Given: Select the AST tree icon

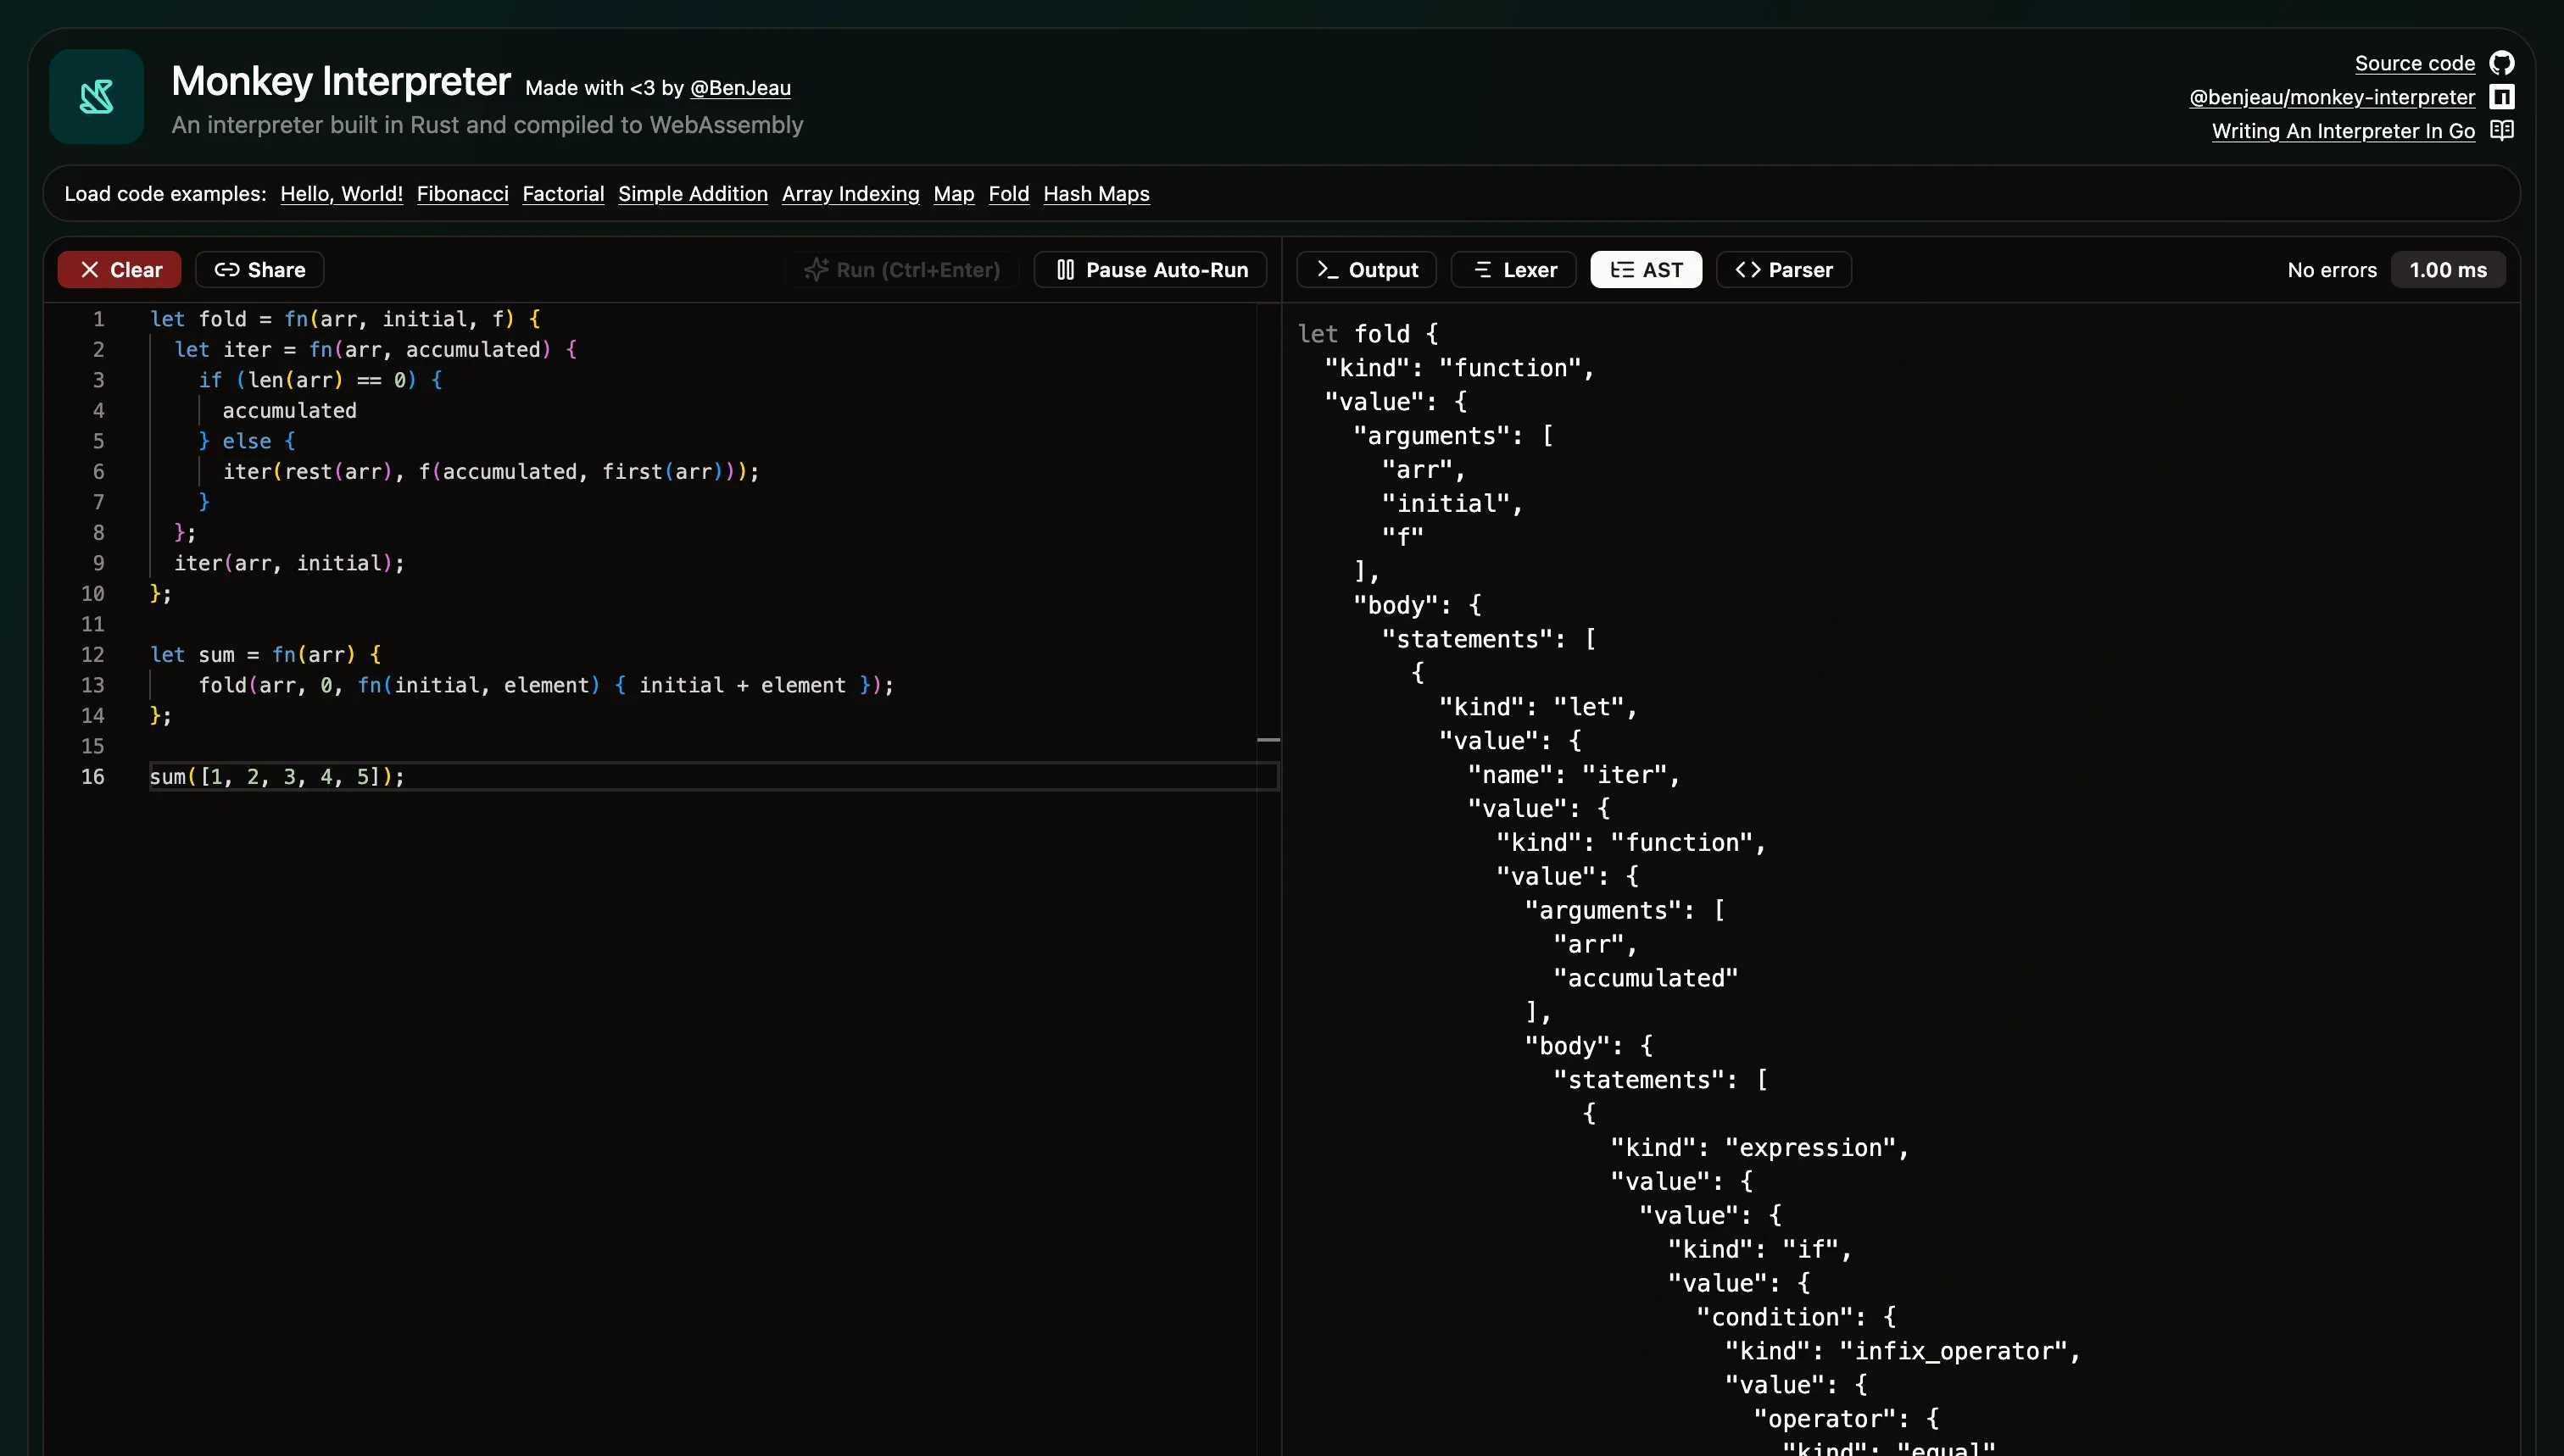Looking at the screenshot, I should coord(1620,270).
